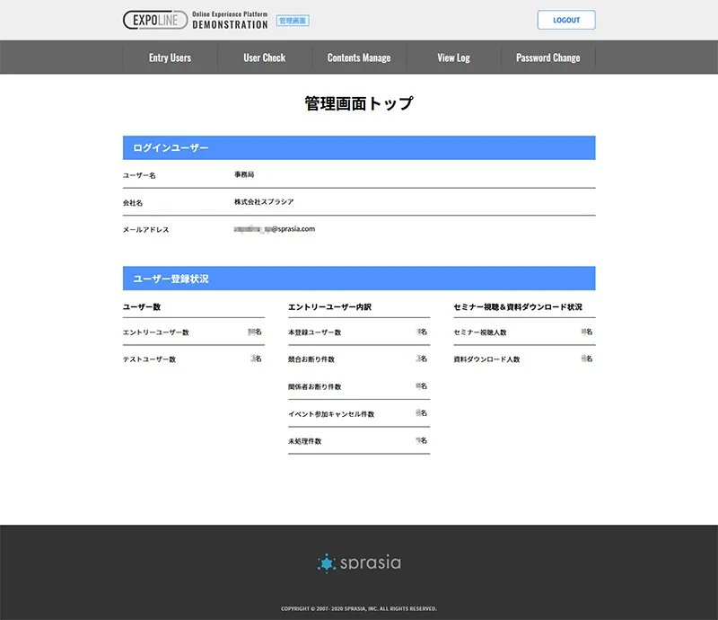Select the 事務局 user name value
Screen dimensions: 718x620
pos(244,174)
